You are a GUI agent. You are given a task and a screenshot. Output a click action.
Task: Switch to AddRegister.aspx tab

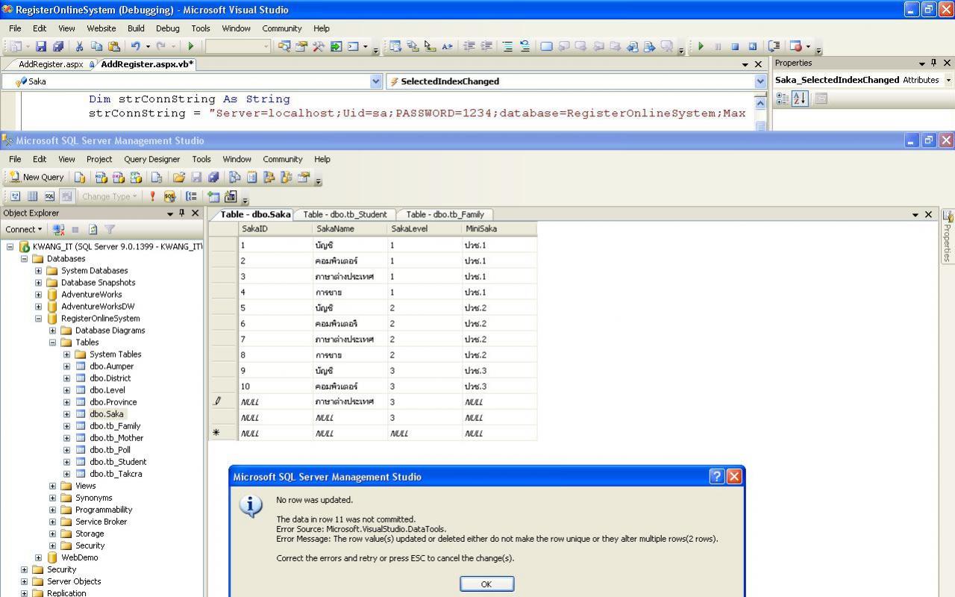(51, 64)
